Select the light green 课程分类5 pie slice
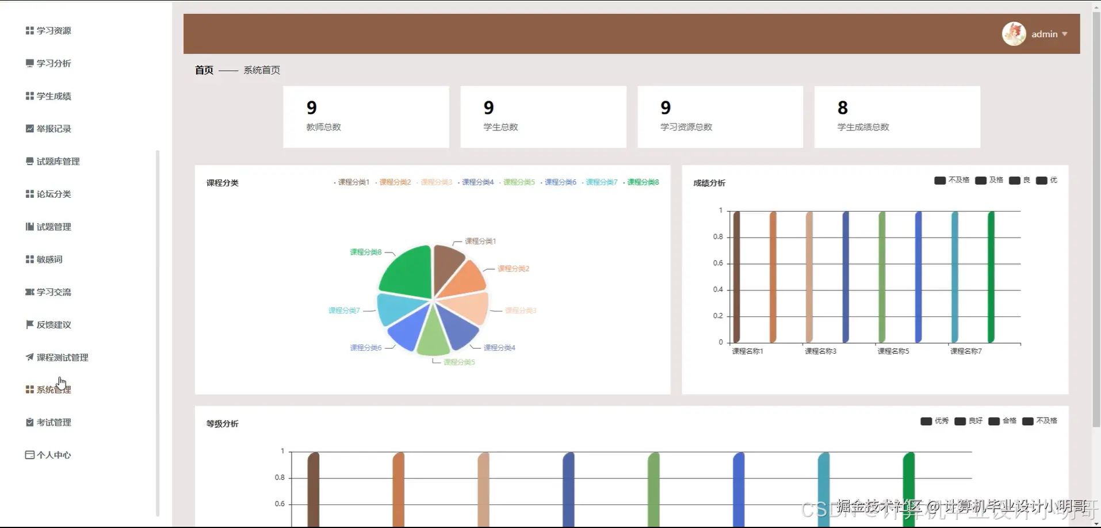Viewport: 1101px width, 528px height. [x=432, y=336]
